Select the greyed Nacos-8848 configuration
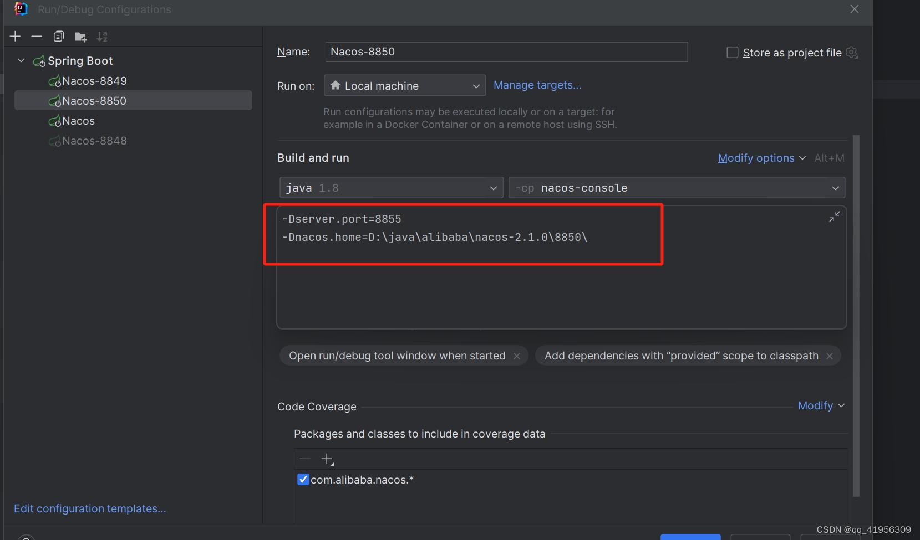Viewport: 920px width, 540px height. pos(94,141)
